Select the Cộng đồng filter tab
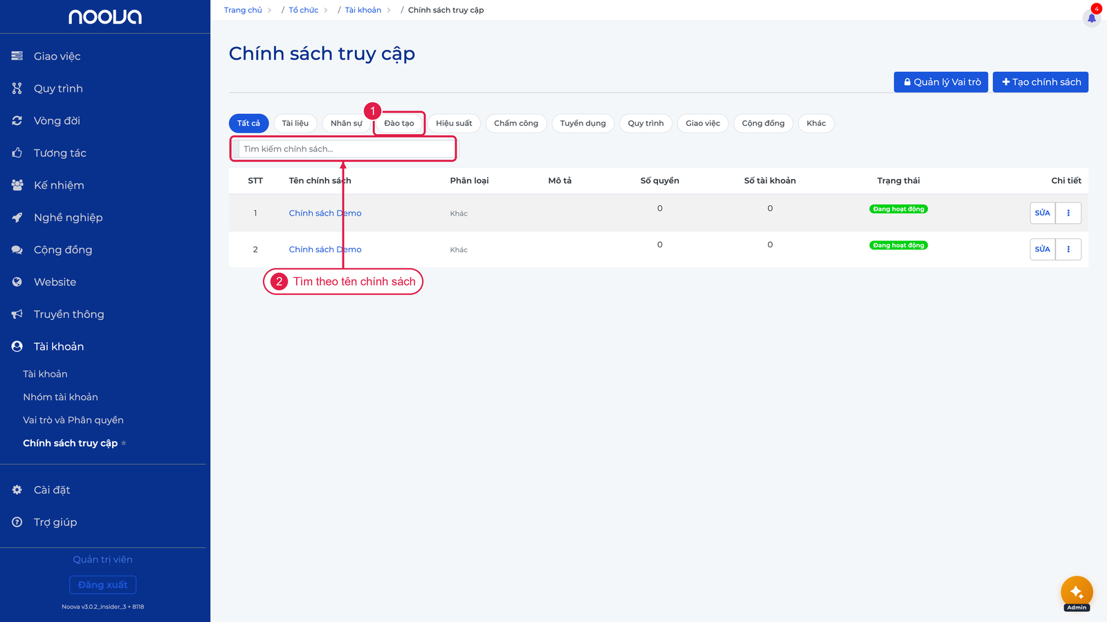 pos(763,123)
